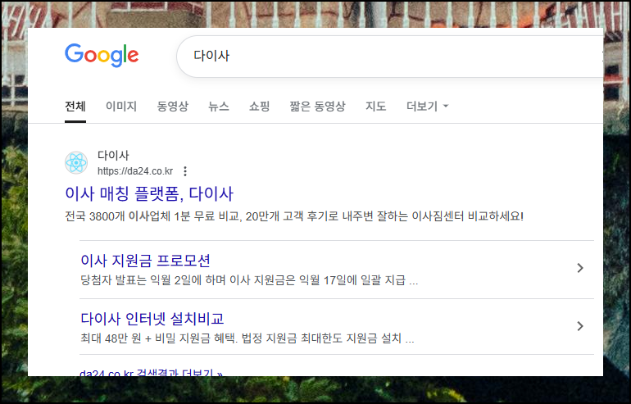The width and height of the screenshot is (631, 404).
Task: Select the 전체 tab
Action: coord(75,107)
